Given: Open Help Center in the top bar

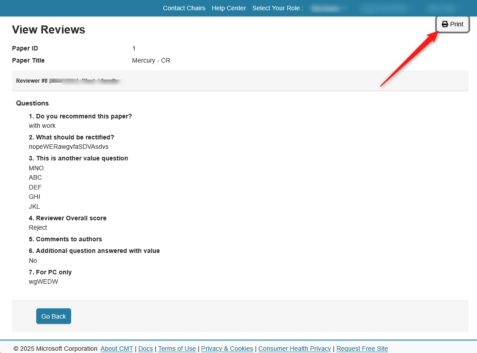Looking at the screenshot, I should (x=229, y=8).
